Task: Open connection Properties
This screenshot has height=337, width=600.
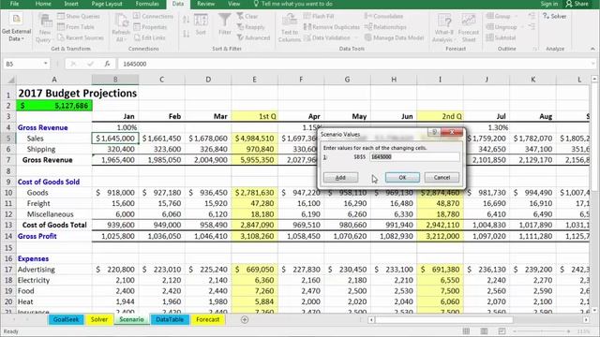Action: pyautogui.click(x=150, y=27)
